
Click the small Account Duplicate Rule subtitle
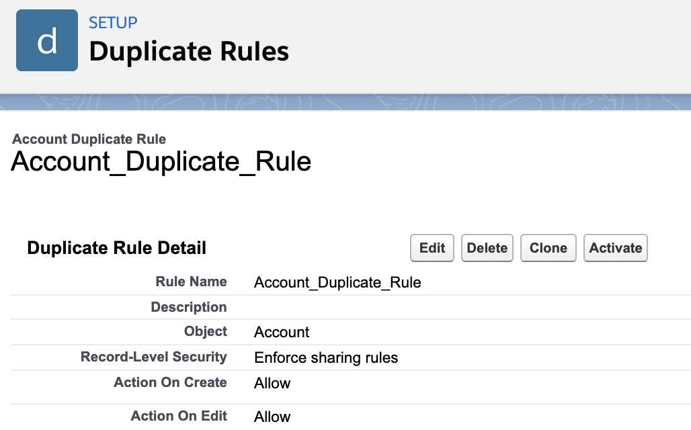[89, 139]
